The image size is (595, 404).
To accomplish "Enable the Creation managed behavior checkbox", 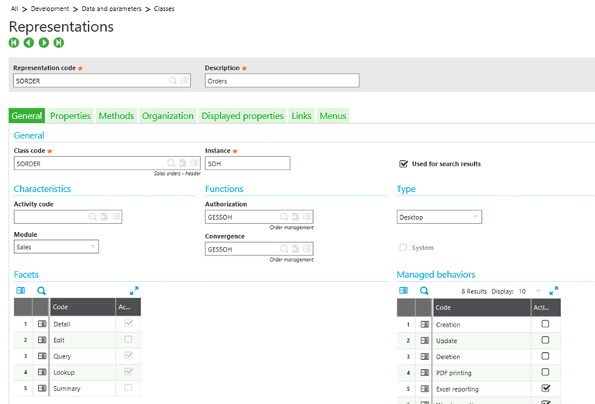I will click(545, 324).
